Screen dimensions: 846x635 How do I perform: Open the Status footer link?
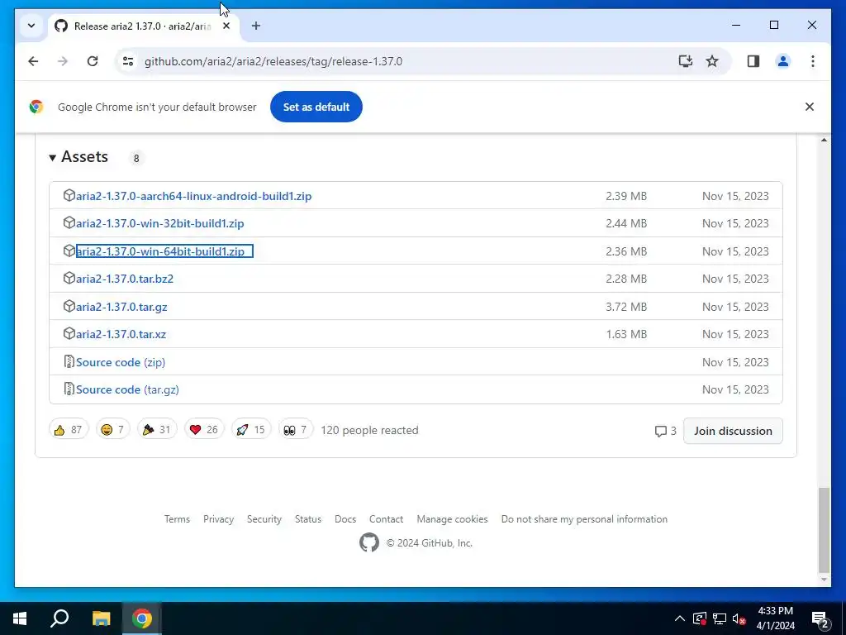click(x=308, y=519)
